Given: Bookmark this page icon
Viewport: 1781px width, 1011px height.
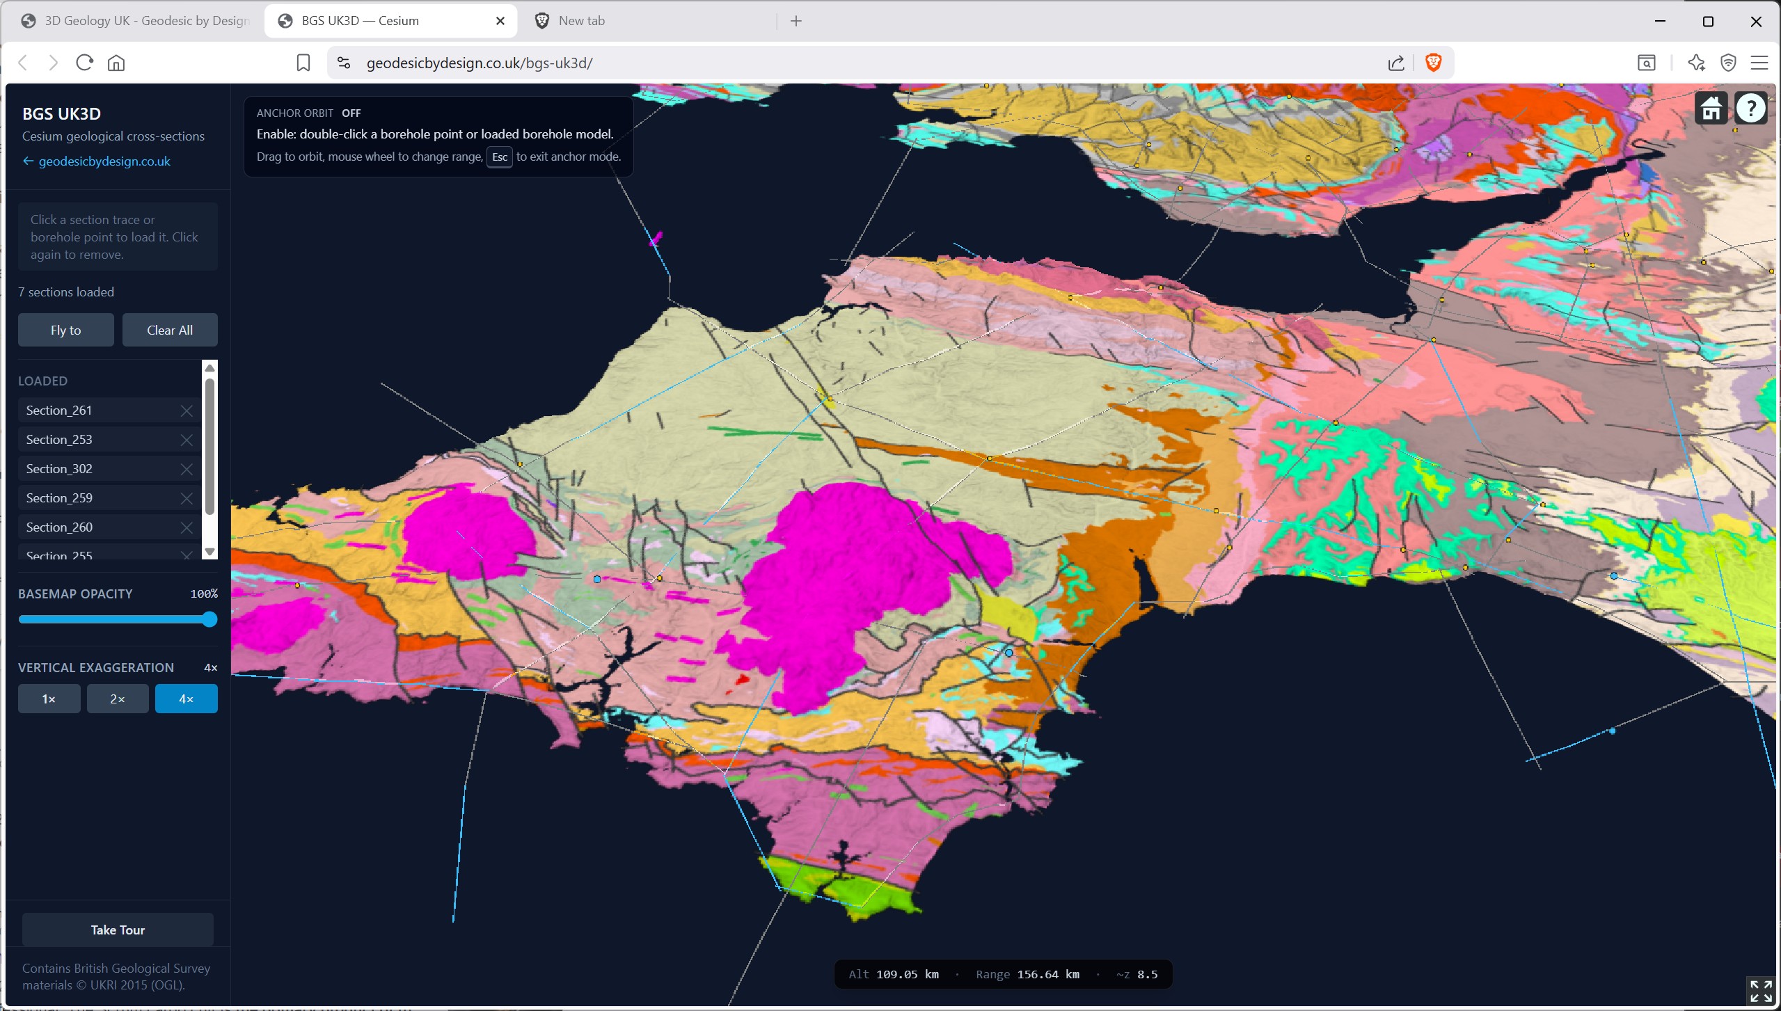Looking at the screenshot, I should (x=303, y=63).
